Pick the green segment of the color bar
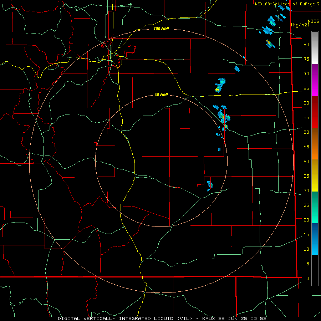 [x=315, y=207]
